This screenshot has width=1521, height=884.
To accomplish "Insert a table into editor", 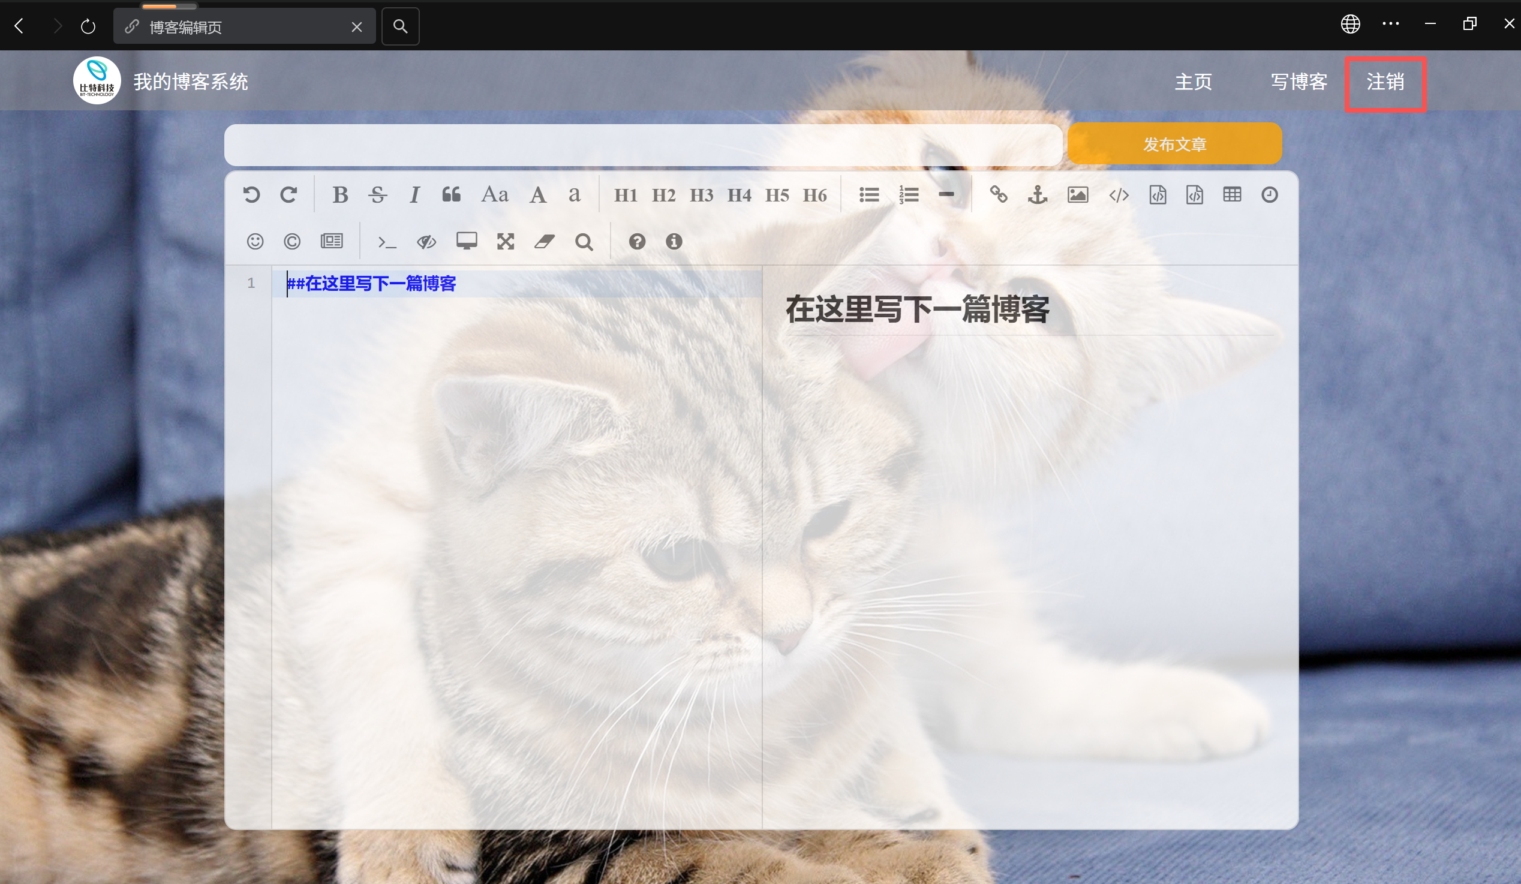I will coord(1232,195).
